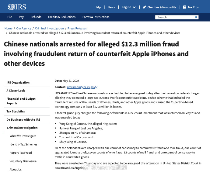Open the News link in header
This screenshot has height=172, width=210.
coord(111,7)
